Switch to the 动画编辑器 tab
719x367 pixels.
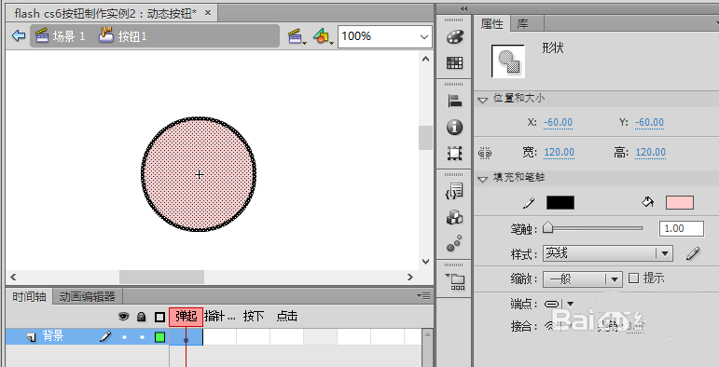click(87, 297)
